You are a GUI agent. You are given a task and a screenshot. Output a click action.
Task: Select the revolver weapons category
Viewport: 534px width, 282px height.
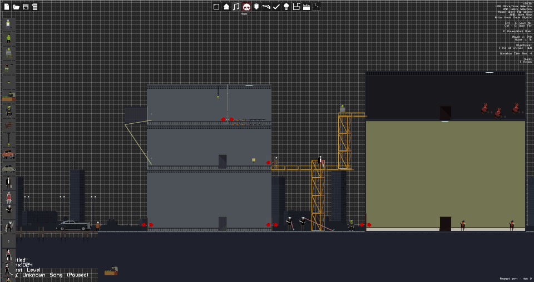[266, 7]
